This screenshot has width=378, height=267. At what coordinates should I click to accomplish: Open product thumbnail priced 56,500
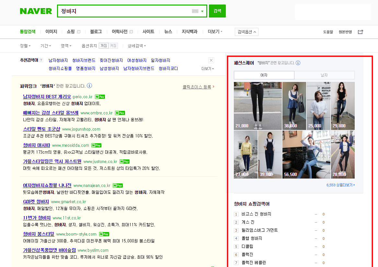tap(306, 155)
